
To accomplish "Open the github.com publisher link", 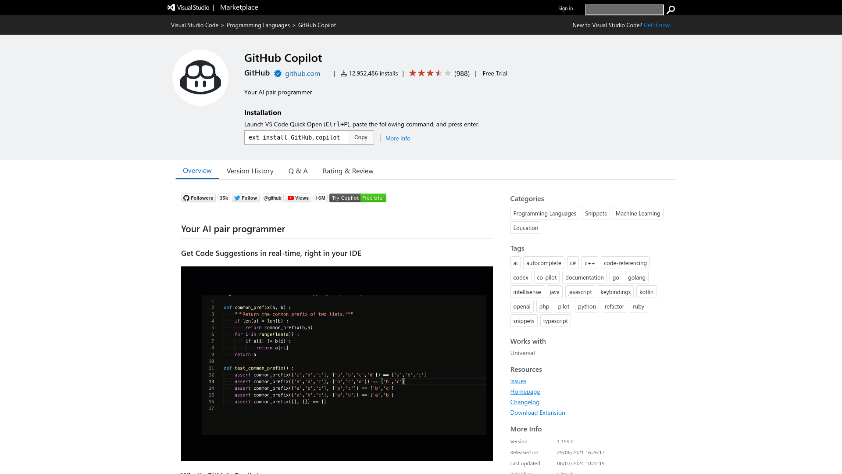I will pyautogui.click(x=303, y=74).
